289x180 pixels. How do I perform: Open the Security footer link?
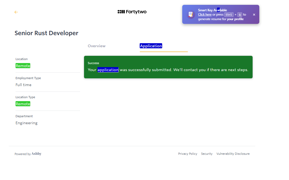[207, 154]
